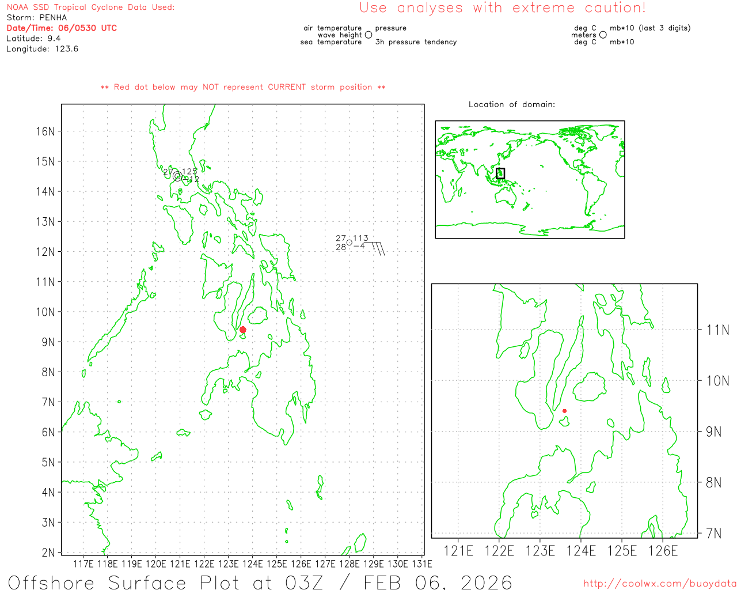
Task: Select the station circle near Manila
Action: pos(177,176)
